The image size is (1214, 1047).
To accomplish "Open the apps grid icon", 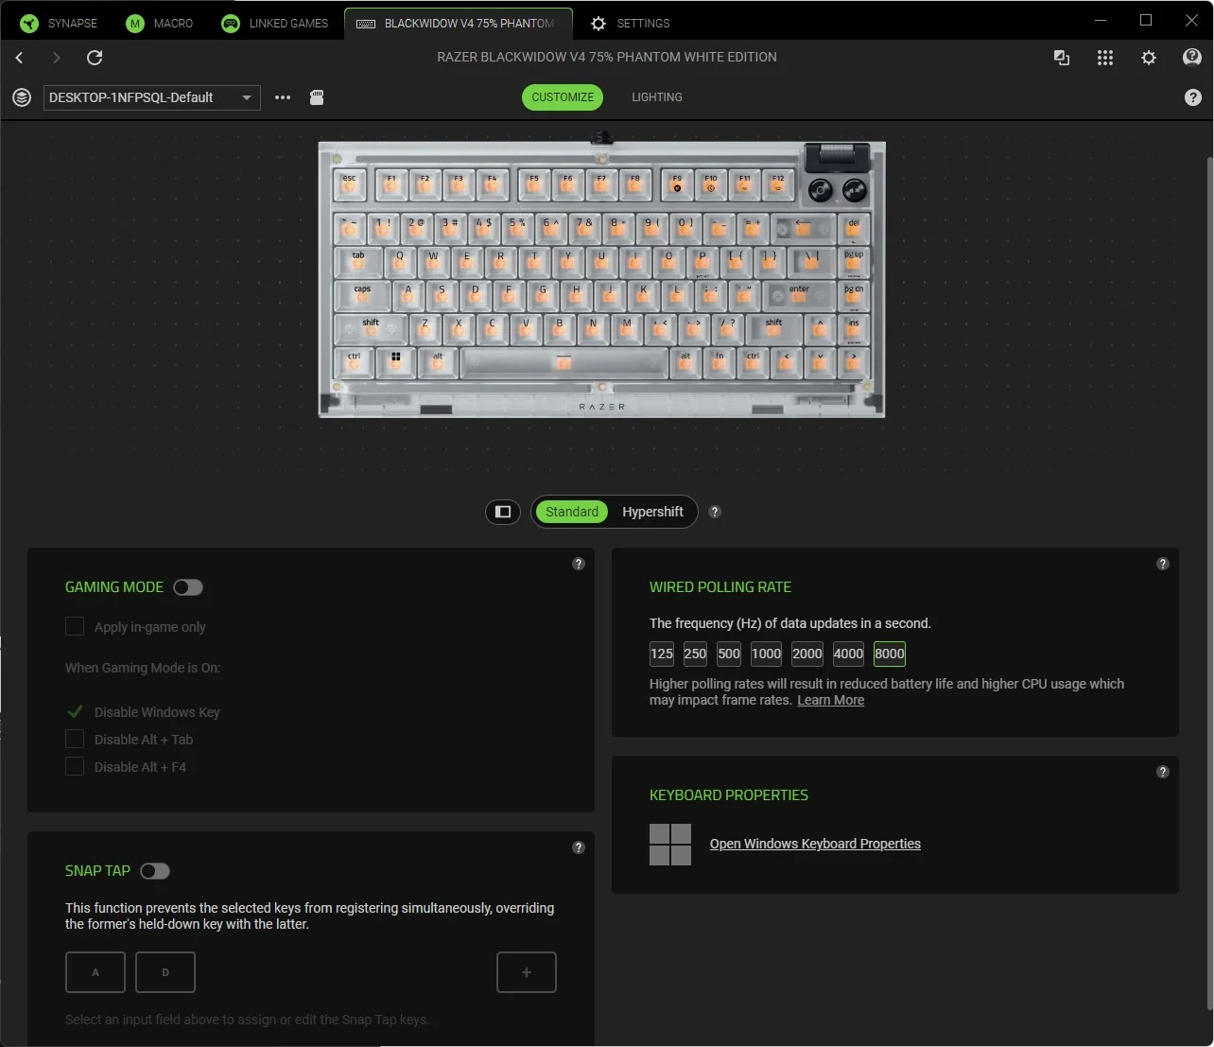I will coord(1104,58).
